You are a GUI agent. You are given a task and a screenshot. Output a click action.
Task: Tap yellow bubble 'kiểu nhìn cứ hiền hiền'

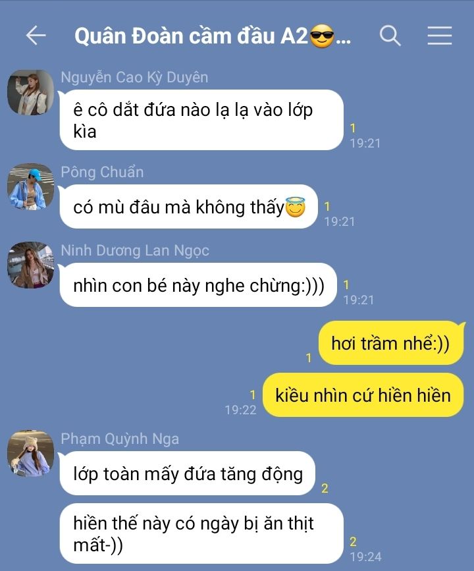click(363, 394)
